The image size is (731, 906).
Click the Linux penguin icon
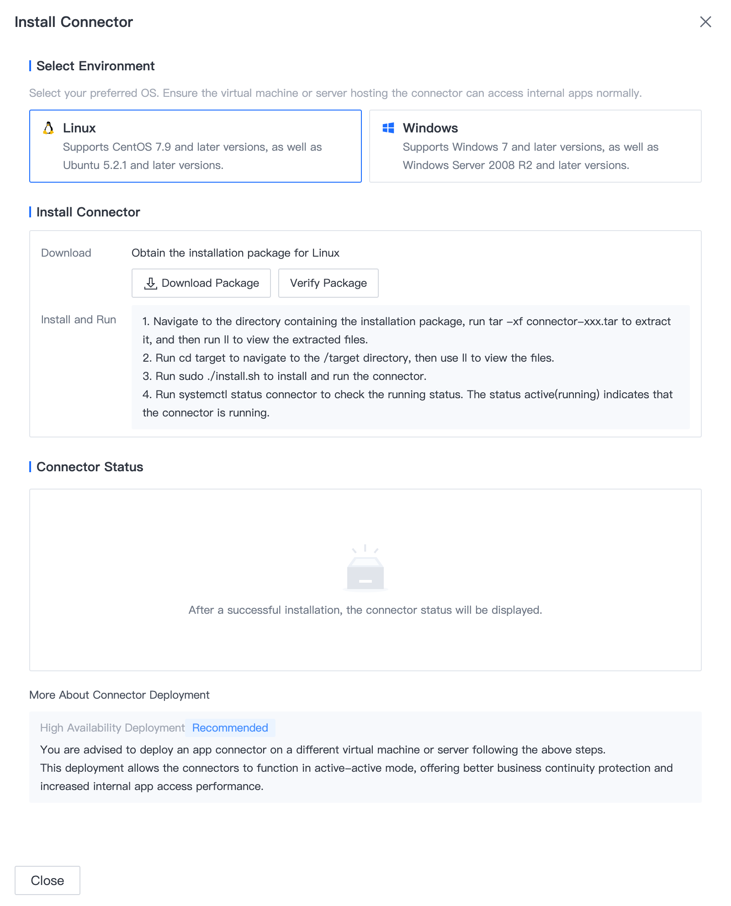(x=48, y=128)
